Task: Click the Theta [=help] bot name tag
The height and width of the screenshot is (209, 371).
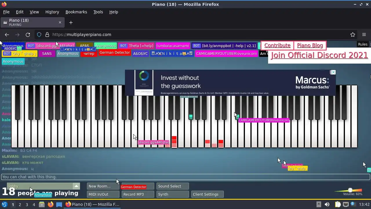Action: [136, 46]
